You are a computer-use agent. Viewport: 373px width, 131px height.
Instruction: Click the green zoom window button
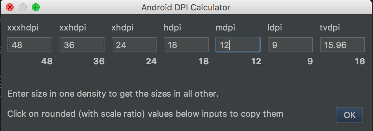36,7
